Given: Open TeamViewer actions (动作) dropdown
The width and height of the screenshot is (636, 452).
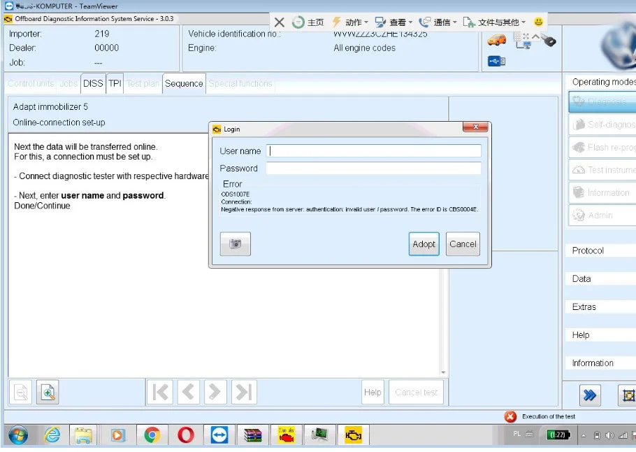Looking at the screenshot, I should 350,22.
